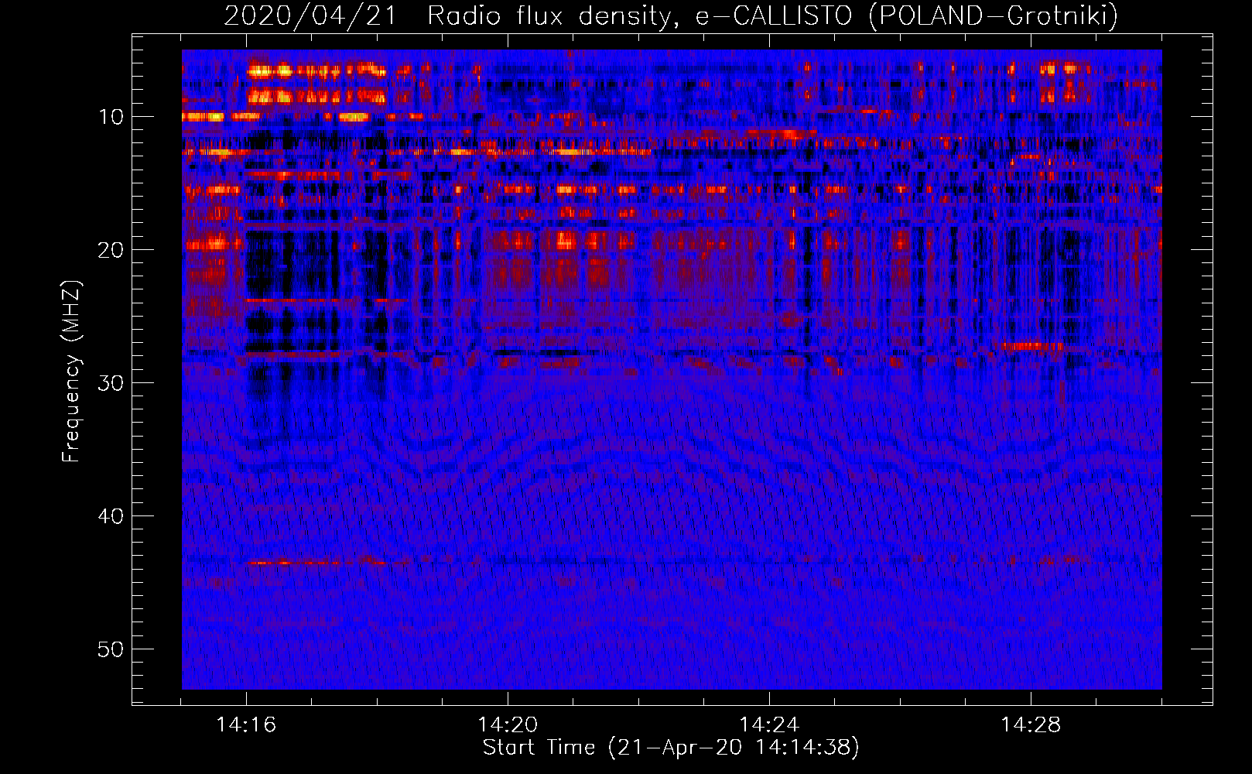Select the Start Time axis label
The width and height of the screenshot is (1252, 774).
[x=670, y=747]
